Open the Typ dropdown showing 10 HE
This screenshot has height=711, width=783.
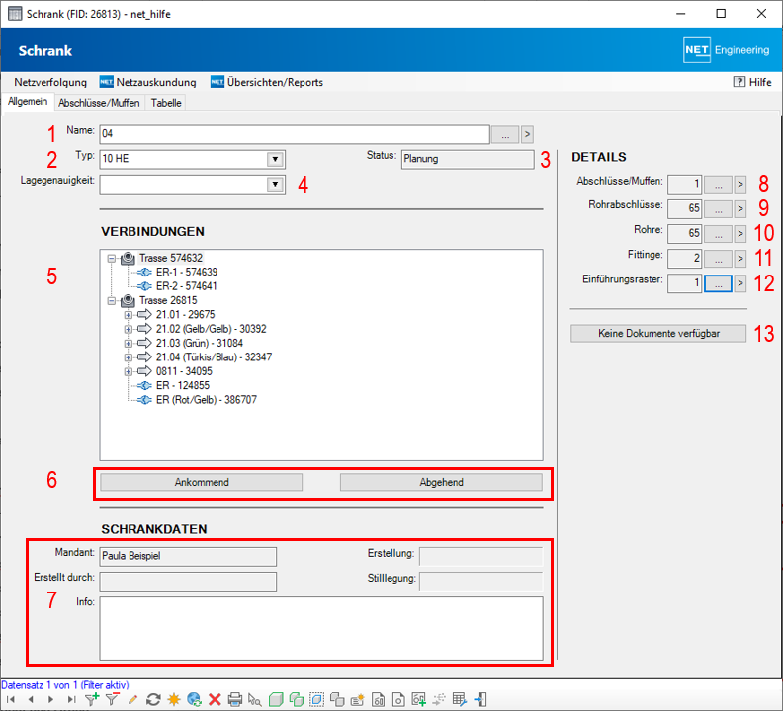(274, 160)
